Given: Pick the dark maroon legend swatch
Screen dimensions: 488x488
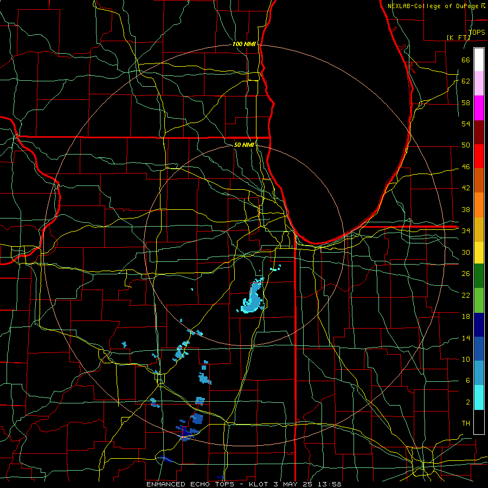Looking at the screenshot, I should 479,132.
